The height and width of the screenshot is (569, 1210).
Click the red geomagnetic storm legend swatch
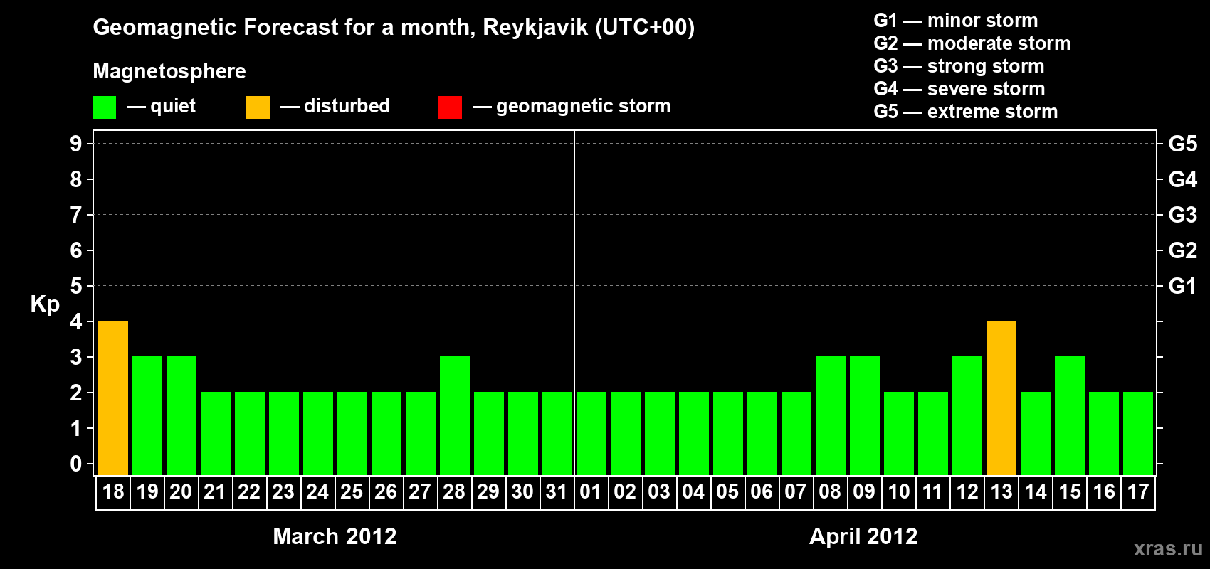point(450,107)
